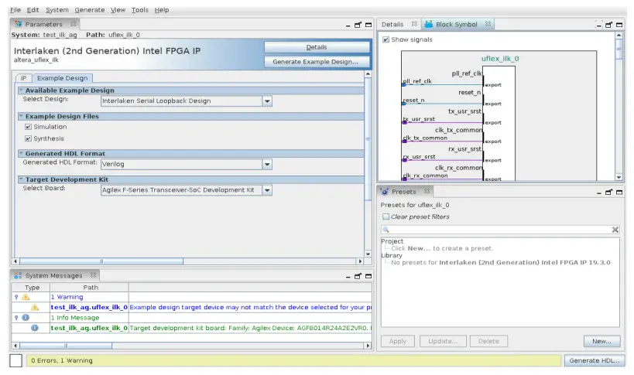Toggle the Show signals checkbox
The height and width of the screenshot is (375, 634).
click(x=386, y=39)
